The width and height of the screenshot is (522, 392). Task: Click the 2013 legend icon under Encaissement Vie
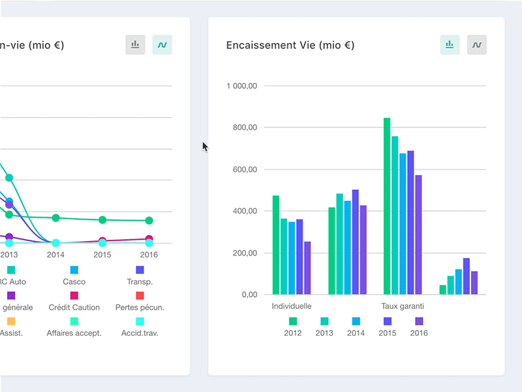coord(324,321)
